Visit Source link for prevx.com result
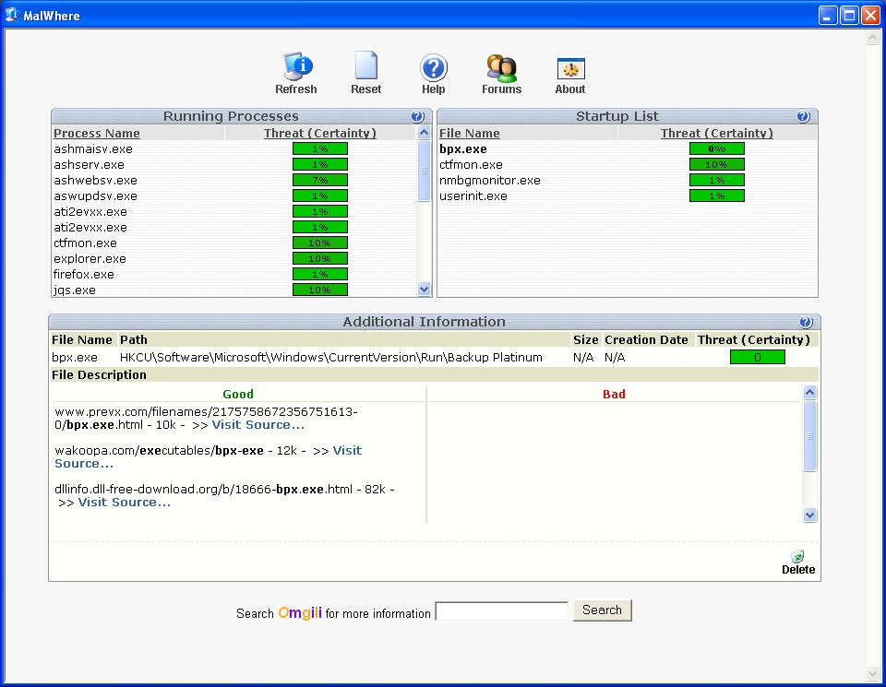 click(x=258, y=424)
